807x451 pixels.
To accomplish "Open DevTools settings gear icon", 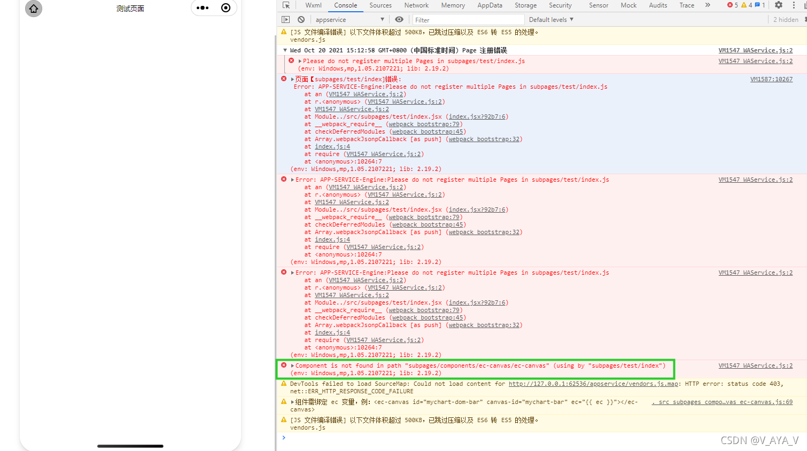I will point(779,5).
